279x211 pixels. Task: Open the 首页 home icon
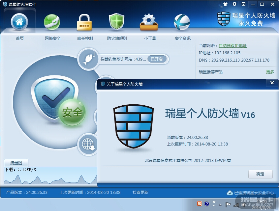pos(19,22)
